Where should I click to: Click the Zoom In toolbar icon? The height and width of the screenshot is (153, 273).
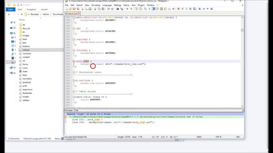click(127, 9)
